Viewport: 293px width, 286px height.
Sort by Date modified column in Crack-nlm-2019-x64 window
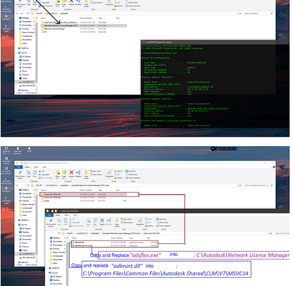point(117,238)
